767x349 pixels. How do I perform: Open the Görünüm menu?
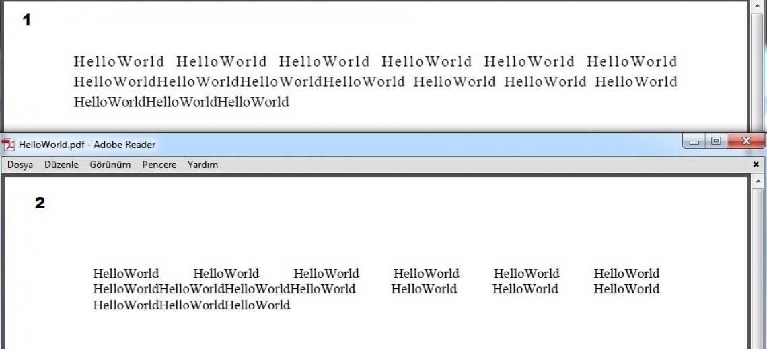(110, 165)
